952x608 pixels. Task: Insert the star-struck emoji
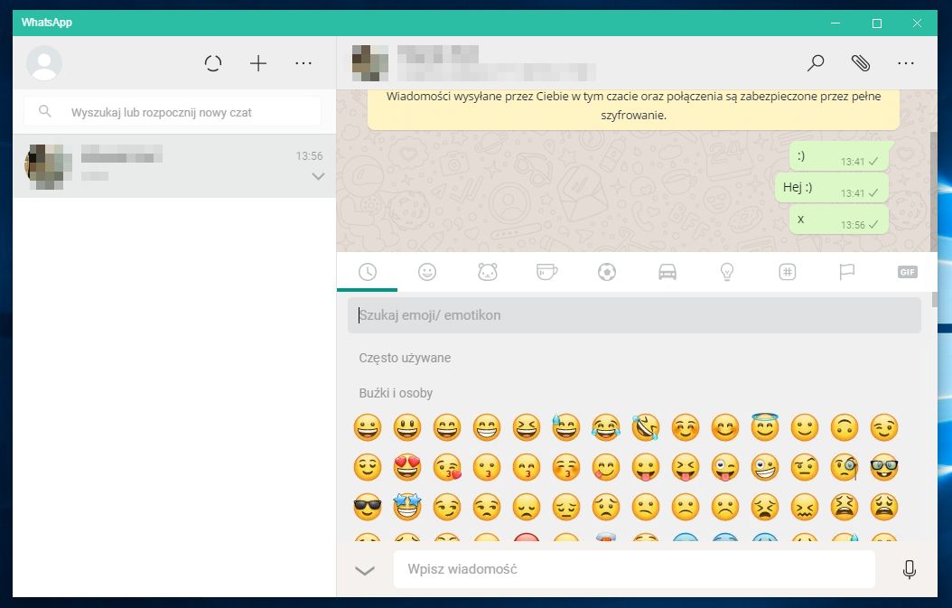click(407, 507)
